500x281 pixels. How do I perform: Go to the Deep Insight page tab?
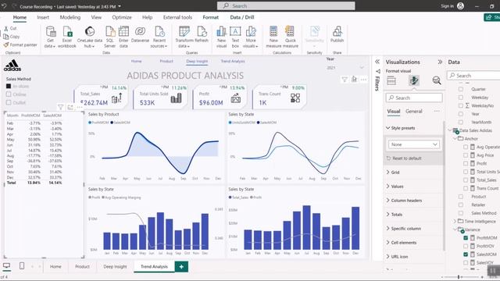pos(115,266)
